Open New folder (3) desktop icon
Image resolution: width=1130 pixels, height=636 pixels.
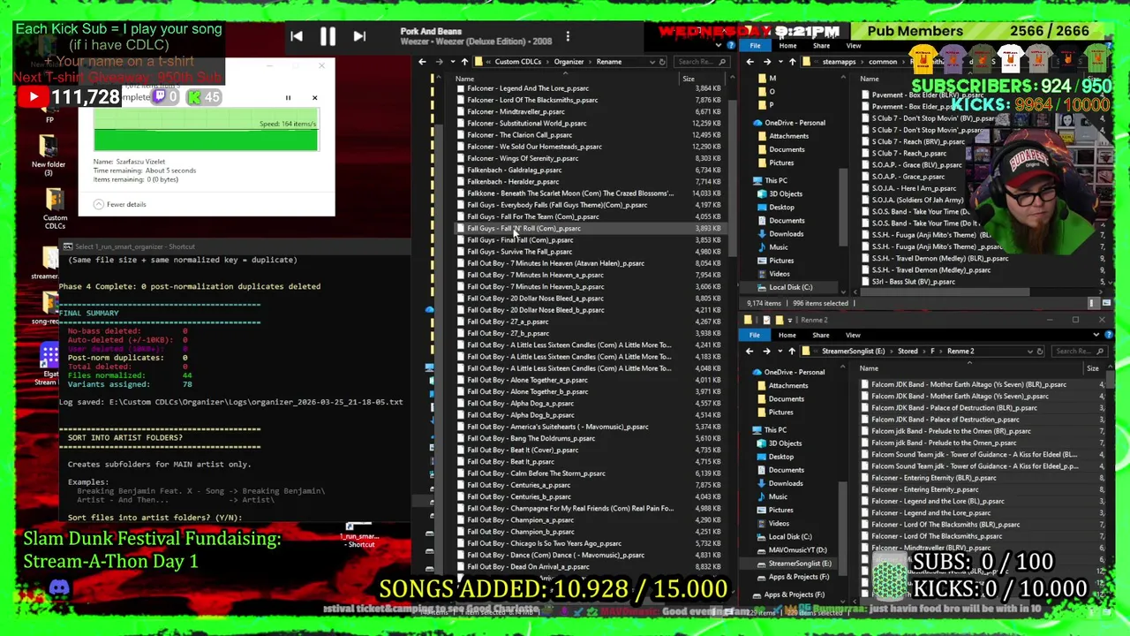[x=49, y=155]
